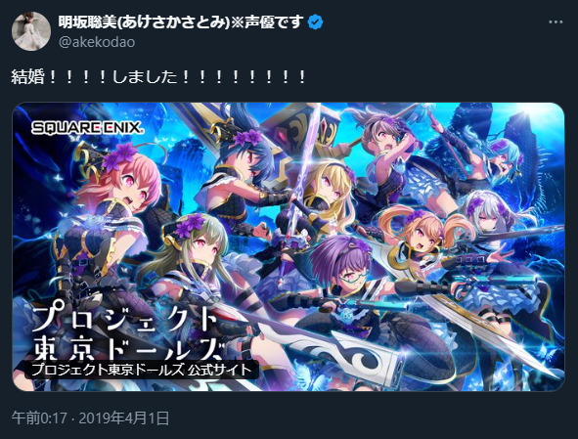Open the more options ellipsis menu
The height and width of the screenshot is (439, 578).
556,22
